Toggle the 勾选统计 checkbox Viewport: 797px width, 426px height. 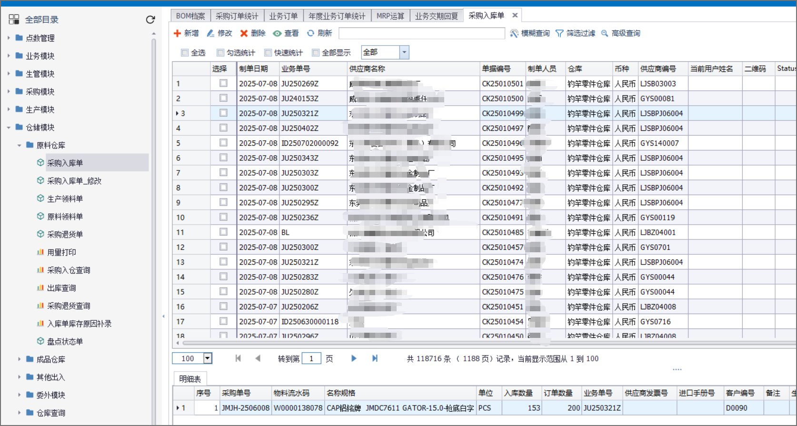220,53
